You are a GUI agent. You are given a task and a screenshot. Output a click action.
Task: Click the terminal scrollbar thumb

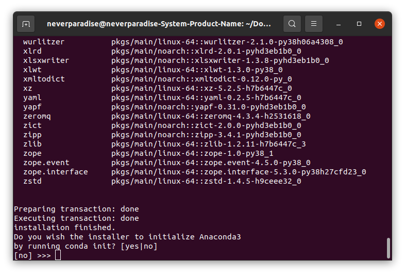coord(388,248)
